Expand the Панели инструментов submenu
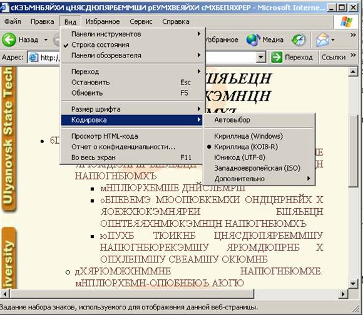363x315 pixels. (132, 34)
